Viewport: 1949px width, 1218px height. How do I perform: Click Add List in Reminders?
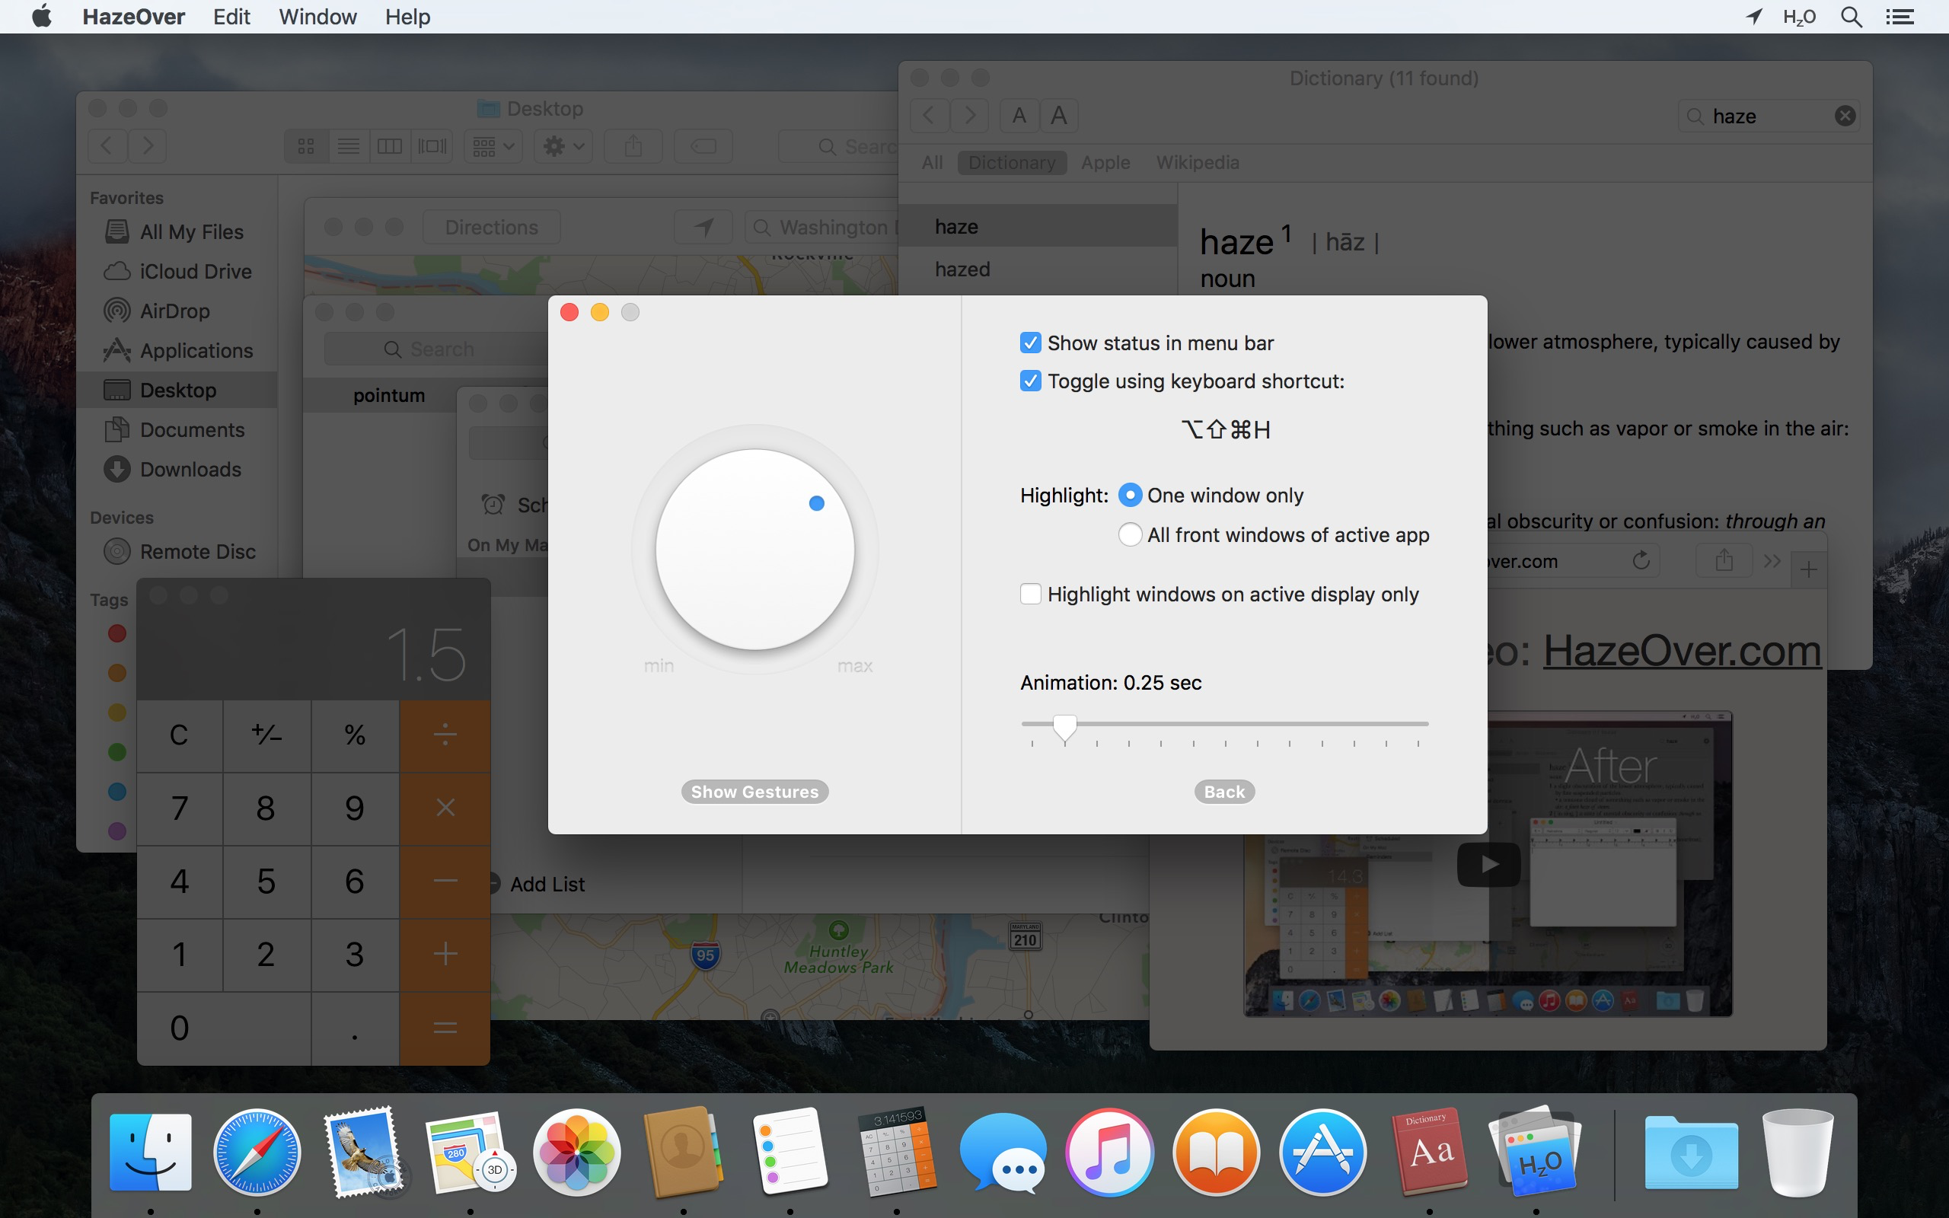pos(547,884)
